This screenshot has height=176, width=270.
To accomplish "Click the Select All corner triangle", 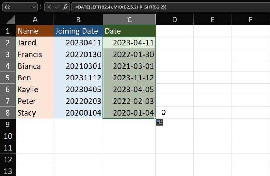I will coord(10,20).
